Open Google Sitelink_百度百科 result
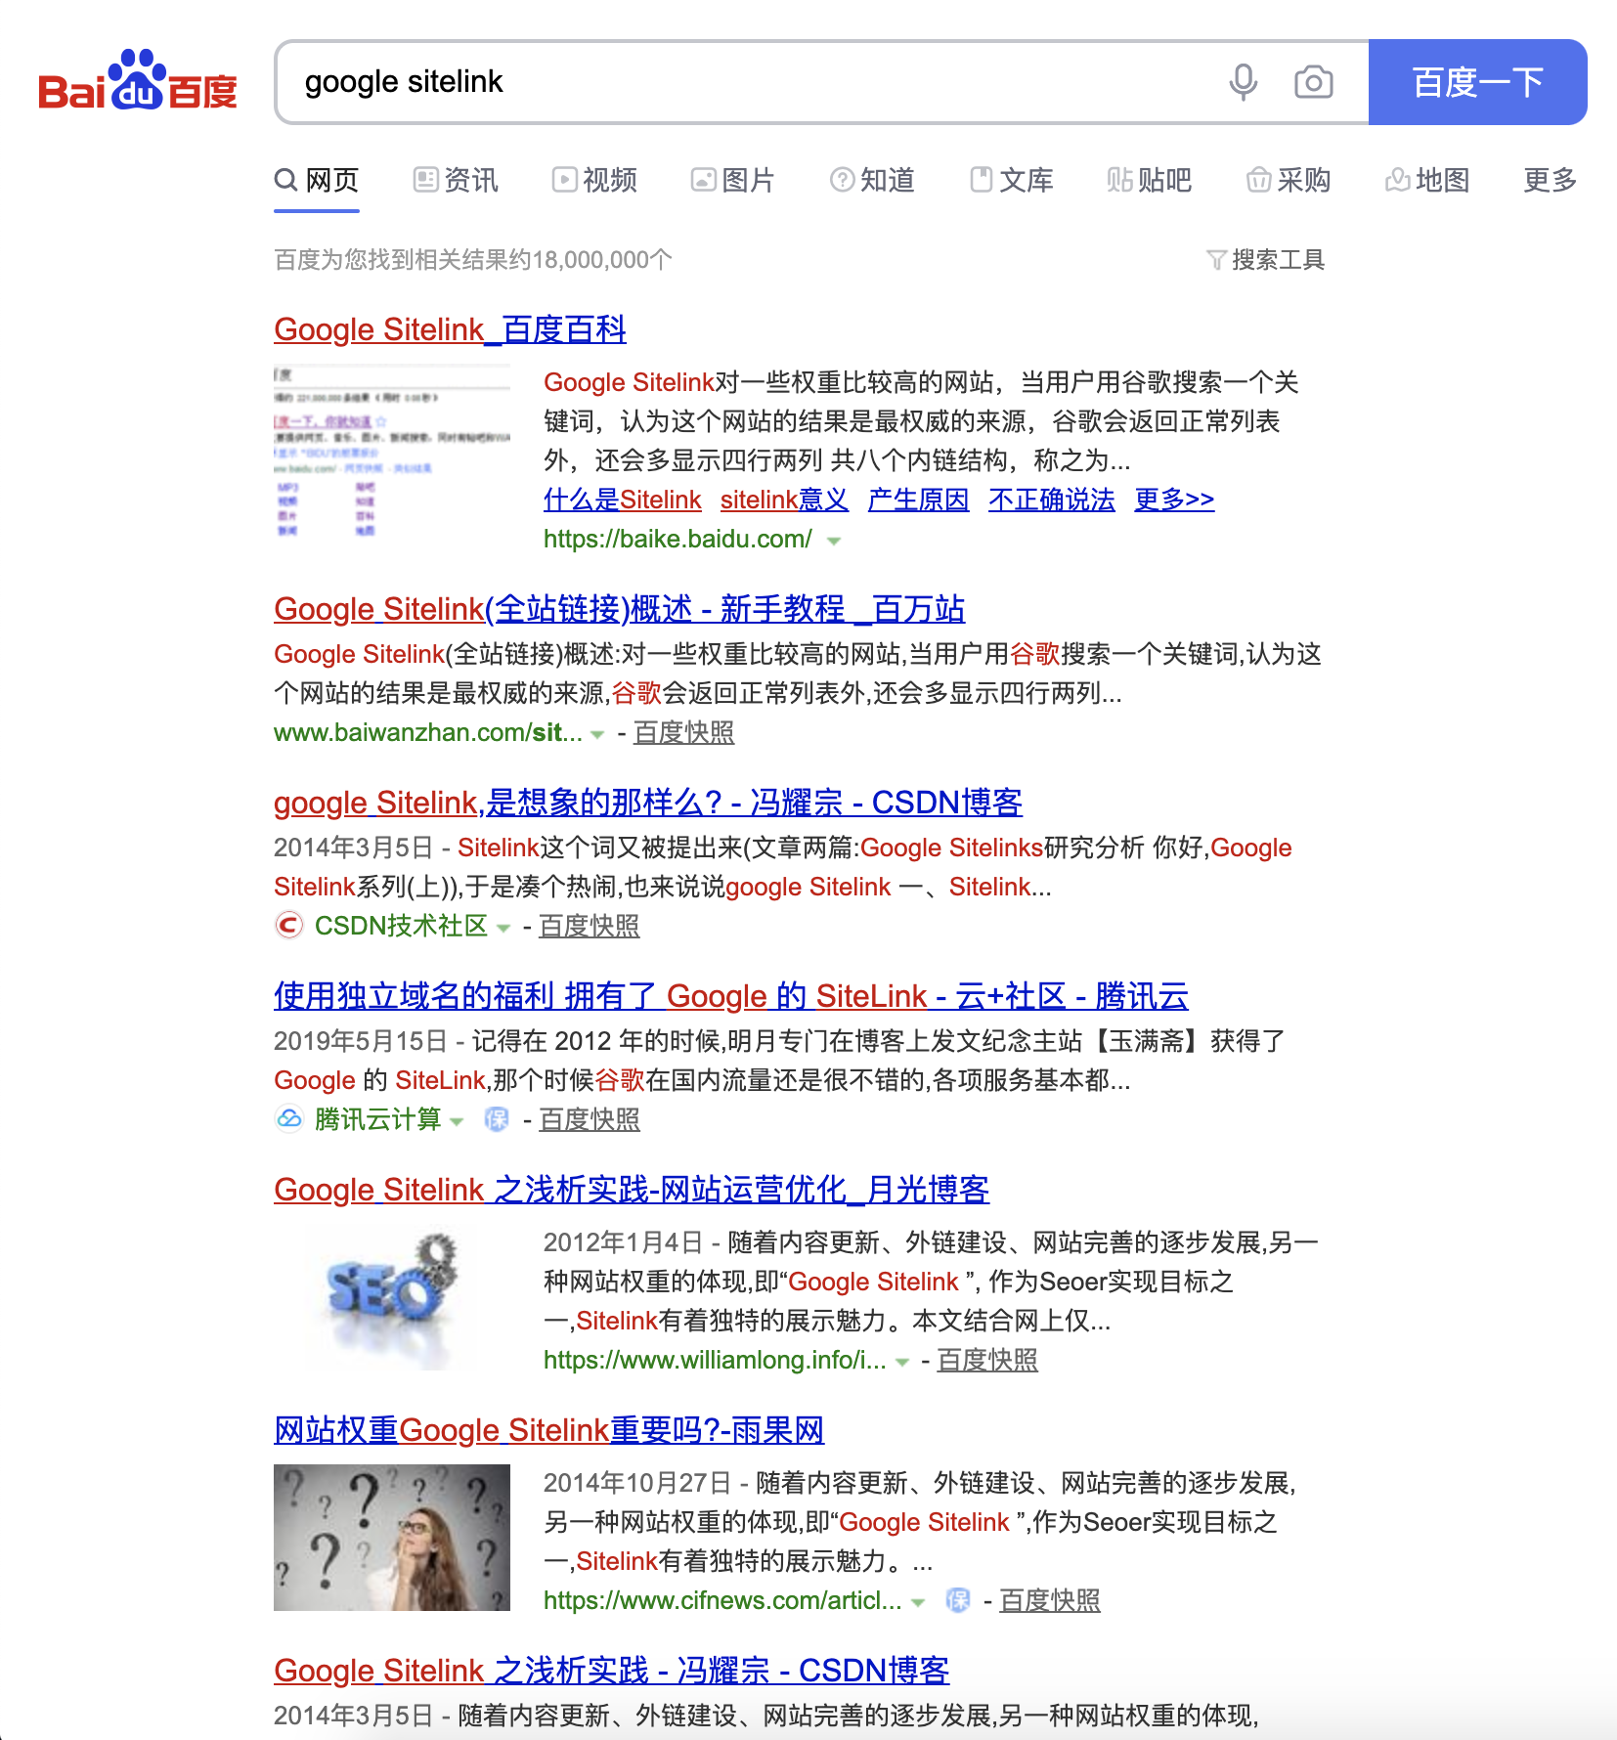 [x=450, y=329]
